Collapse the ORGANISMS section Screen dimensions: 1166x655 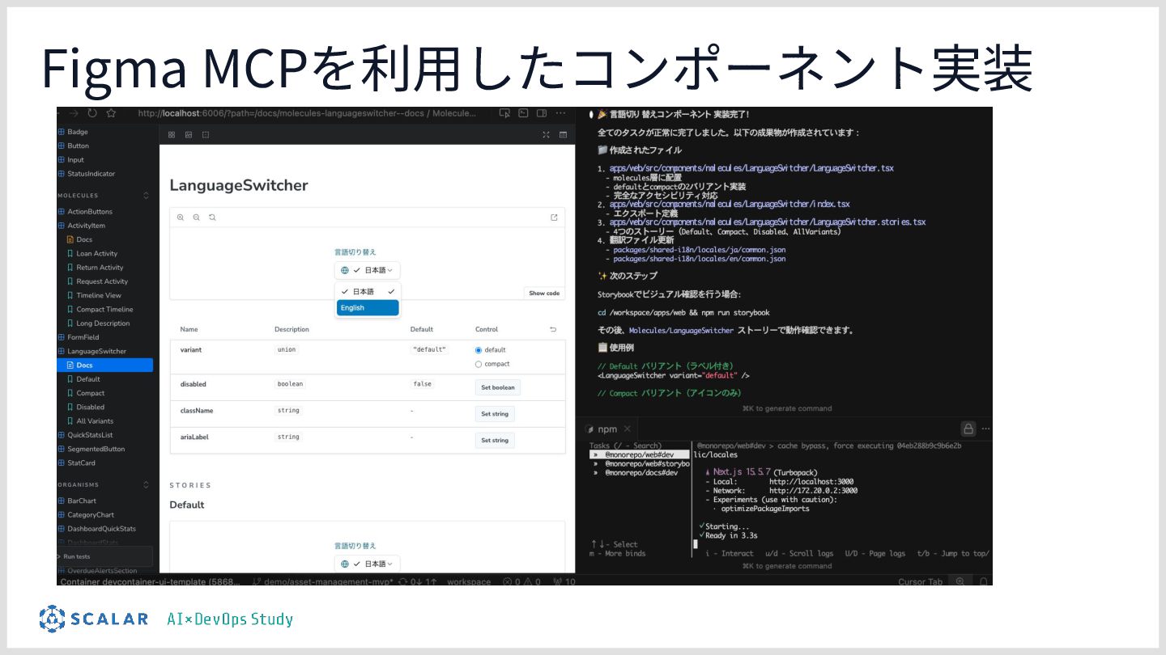coord(146,484)
